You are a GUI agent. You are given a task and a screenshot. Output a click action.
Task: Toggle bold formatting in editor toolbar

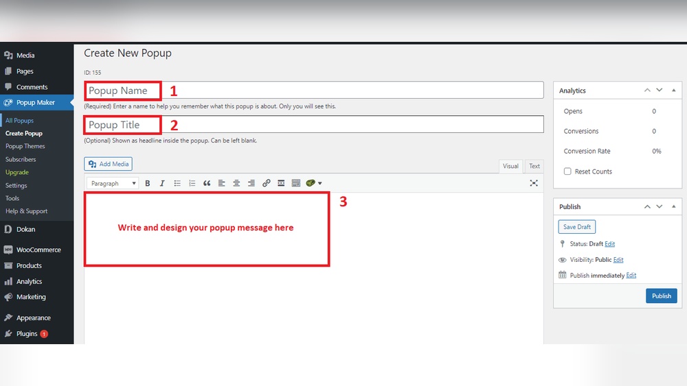(148, 183)
